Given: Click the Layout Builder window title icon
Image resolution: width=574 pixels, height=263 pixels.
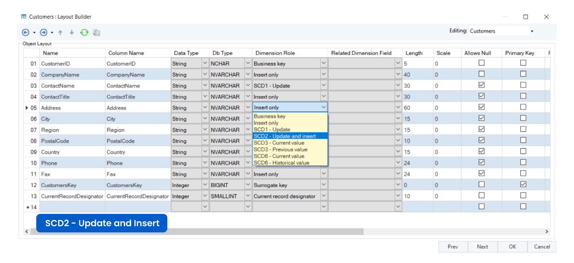Looking at the screenshot, I should pyautogui.click(x=24, y=17).
